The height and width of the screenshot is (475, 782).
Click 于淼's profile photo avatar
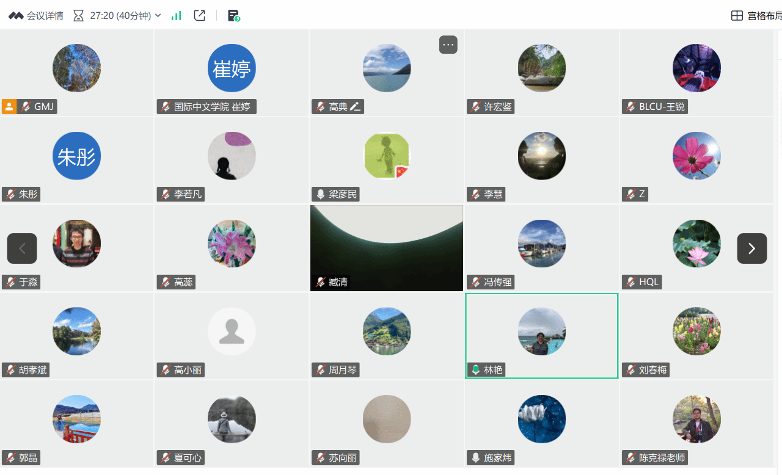pyautogui.click(x=76, y=244)
